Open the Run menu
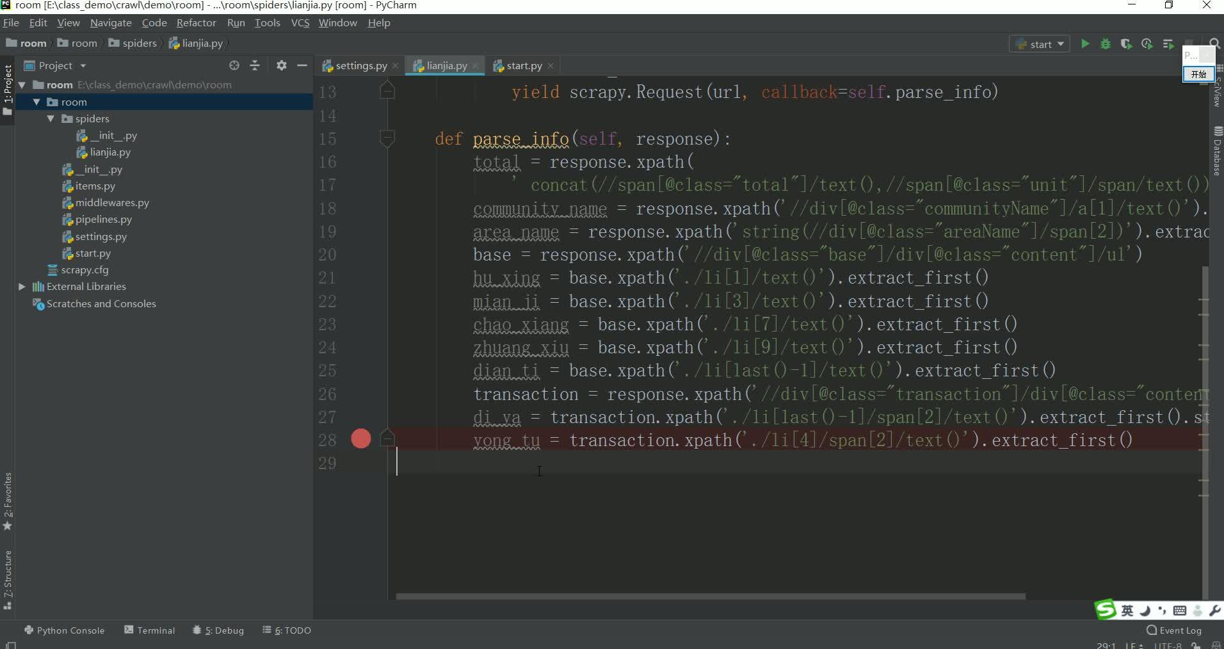Image resolution: width=1224 pixels, height=649 pixels. coord(236,23)
